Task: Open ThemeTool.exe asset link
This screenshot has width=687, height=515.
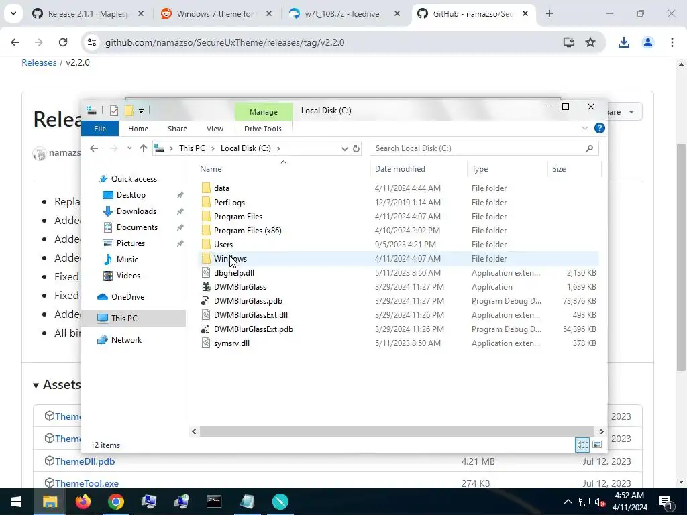Action: click(87, 483)
